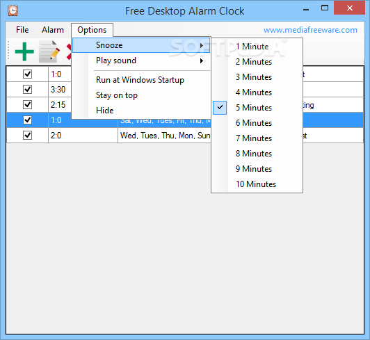Select checked 5 Minutes snooze option
The image size is (370, 340).
pyautogui.click(x=257, y=108)
